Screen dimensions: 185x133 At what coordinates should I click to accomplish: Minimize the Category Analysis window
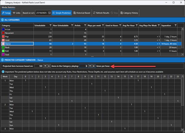(166, 2)
